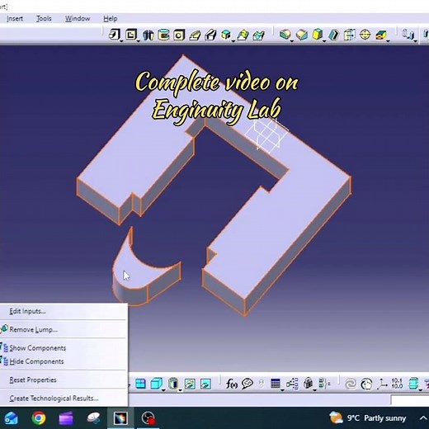
Task: Open the Window menu
Action: (x=78, y=19)
